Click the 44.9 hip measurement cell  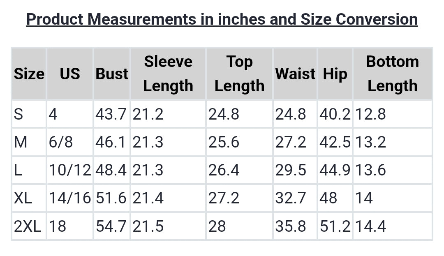pyautogui.click(x=335, y=170)
